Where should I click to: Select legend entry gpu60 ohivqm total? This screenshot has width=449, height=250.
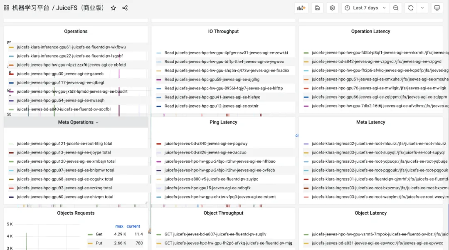click(x=65, y=197)
